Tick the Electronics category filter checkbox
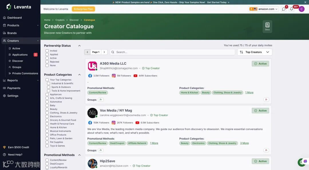The image size is (309, 170). (x=47, y=116)
